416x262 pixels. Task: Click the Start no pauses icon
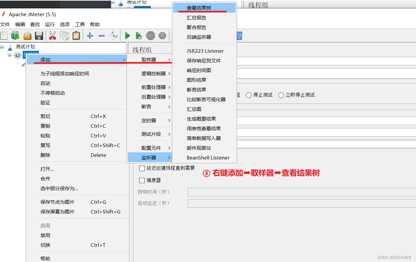pyautogui.click(x=139, y=36)
